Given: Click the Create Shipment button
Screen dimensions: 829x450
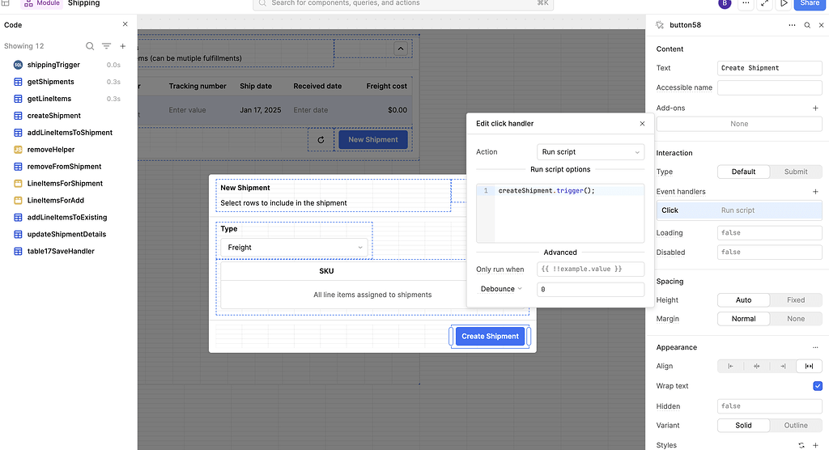Looking at the screenshot, I should pos(490,337).
